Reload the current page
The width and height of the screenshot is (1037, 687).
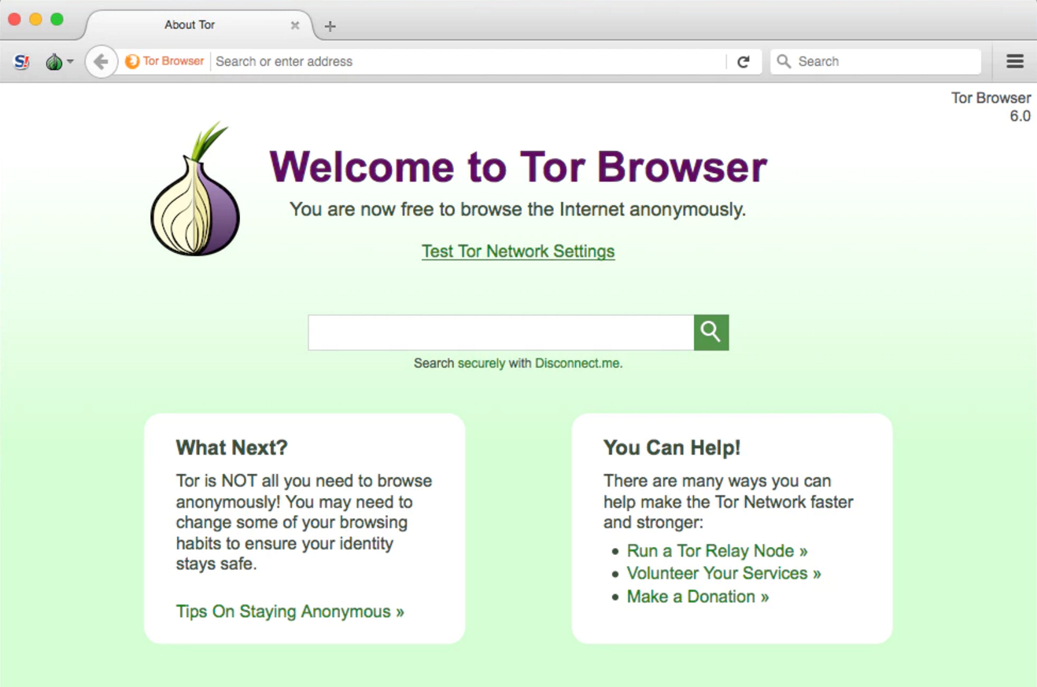[743, 61]
